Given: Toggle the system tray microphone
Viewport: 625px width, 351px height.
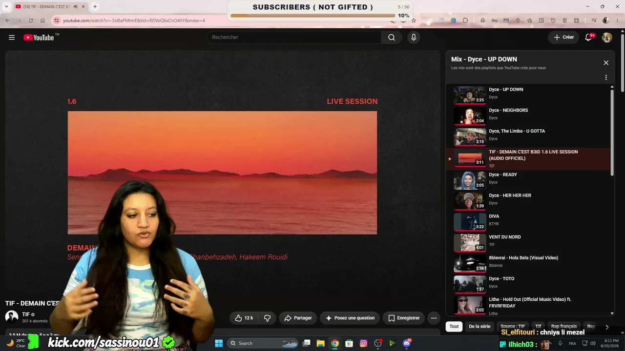Looking at the screenshot, I should (x=560, y=343).
